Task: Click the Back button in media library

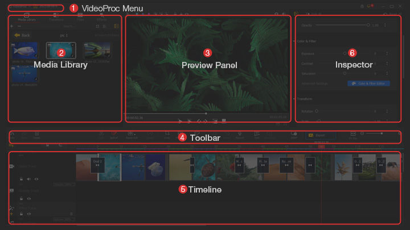Action: (x=22, y=35)
